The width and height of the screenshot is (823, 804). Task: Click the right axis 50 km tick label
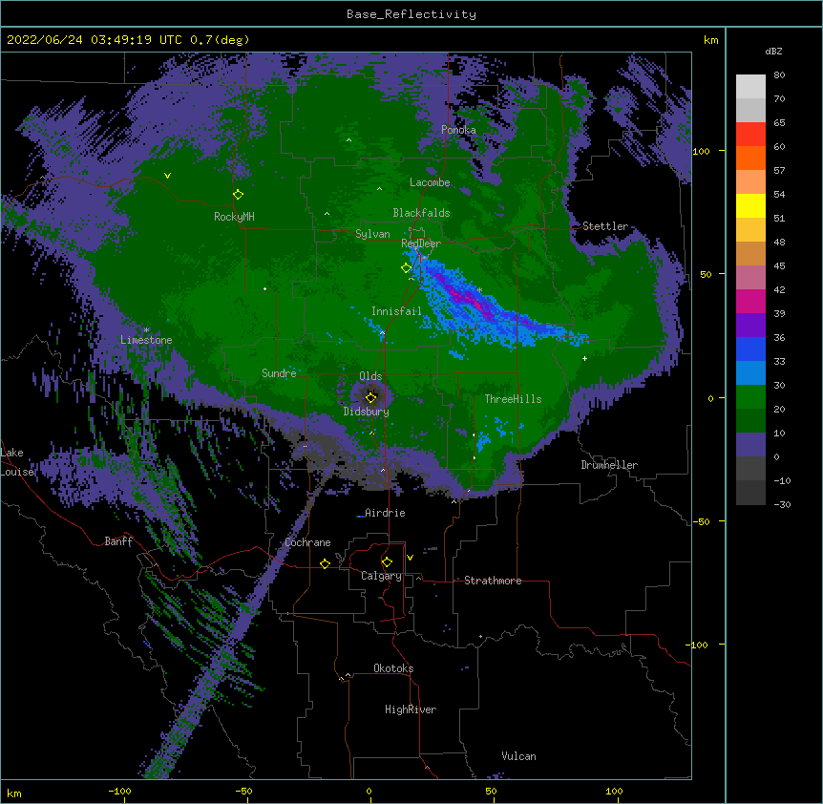pos(706,274)
